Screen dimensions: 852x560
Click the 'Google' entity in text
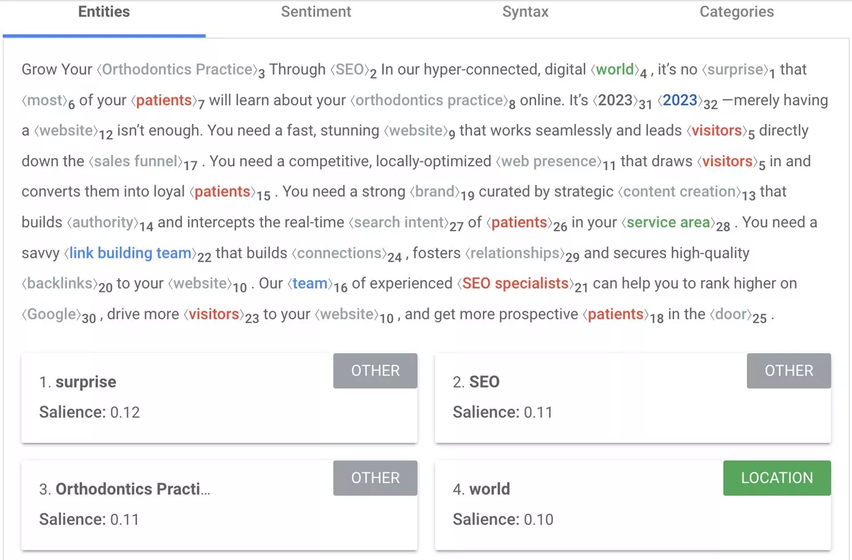point(52,314)
